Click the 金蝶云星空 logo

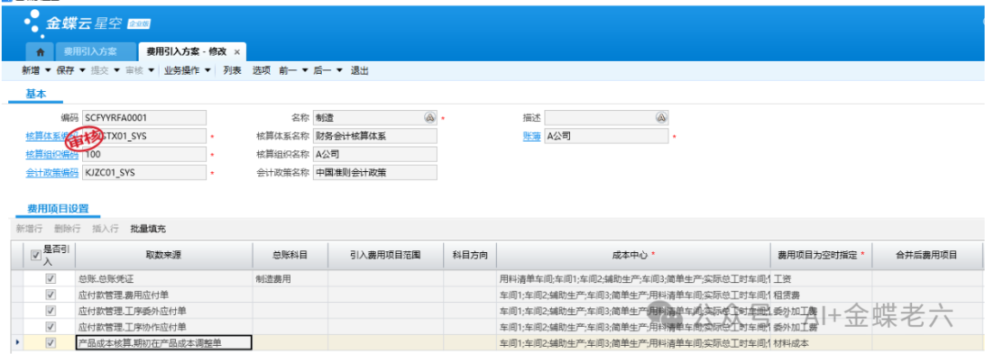[x=88, y=23]
